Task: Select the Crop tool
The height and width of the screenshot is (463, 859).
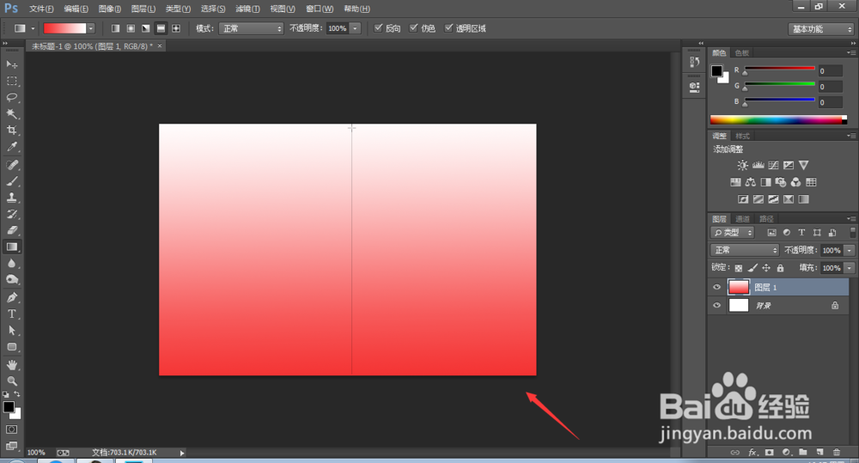Action: pyautogui.click(x=11, y=131)
